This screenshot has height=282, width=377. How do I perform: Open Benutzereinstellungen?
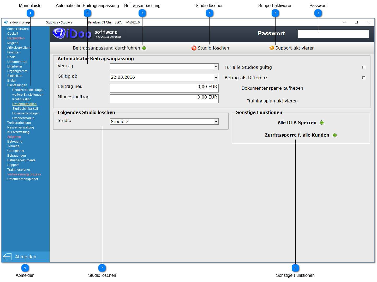coord(28,90)
